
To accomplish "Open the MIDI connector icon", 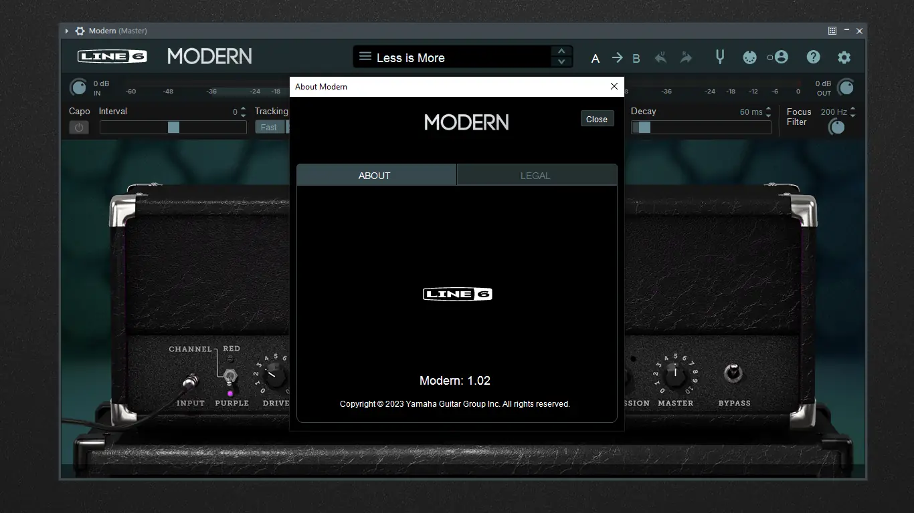I will (749, 57).
